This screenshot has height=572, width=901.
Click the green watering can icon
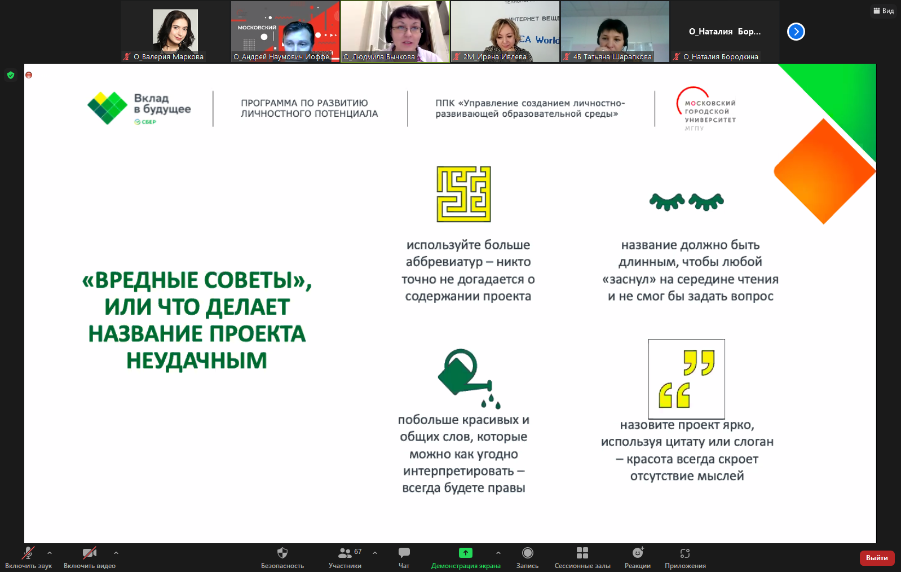pos(469,379)
